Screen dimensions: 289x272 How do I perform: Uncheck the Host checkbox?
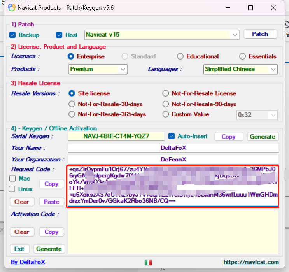pos(59,35)
